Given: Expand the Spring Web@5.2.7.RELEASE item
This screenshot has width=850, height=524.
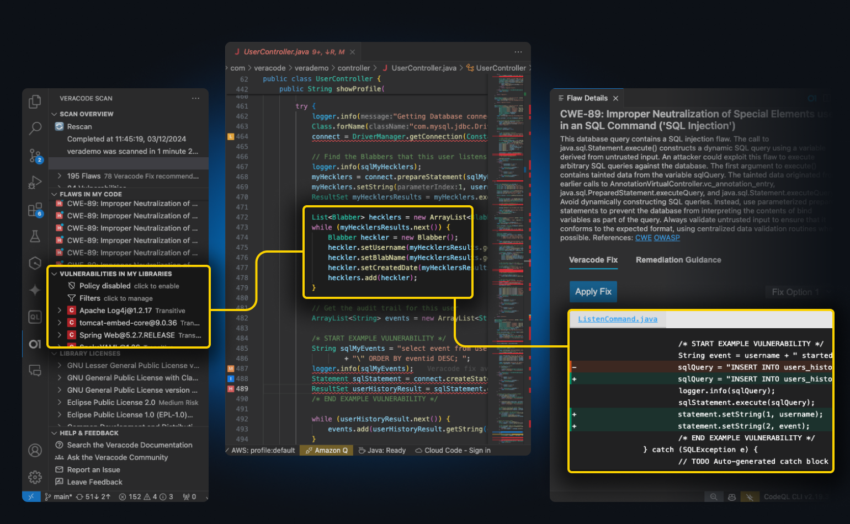Looking at the screenshot, I should point(60,335).
